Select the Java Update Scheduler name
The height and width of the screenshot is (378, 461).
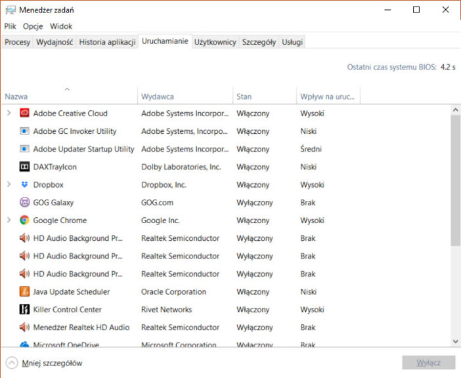point(72,291)
